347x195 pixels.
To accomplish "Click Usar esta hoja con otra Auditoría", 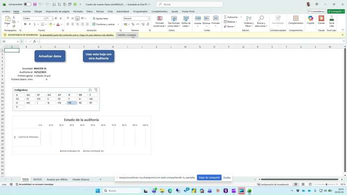I will click(99, 56).
